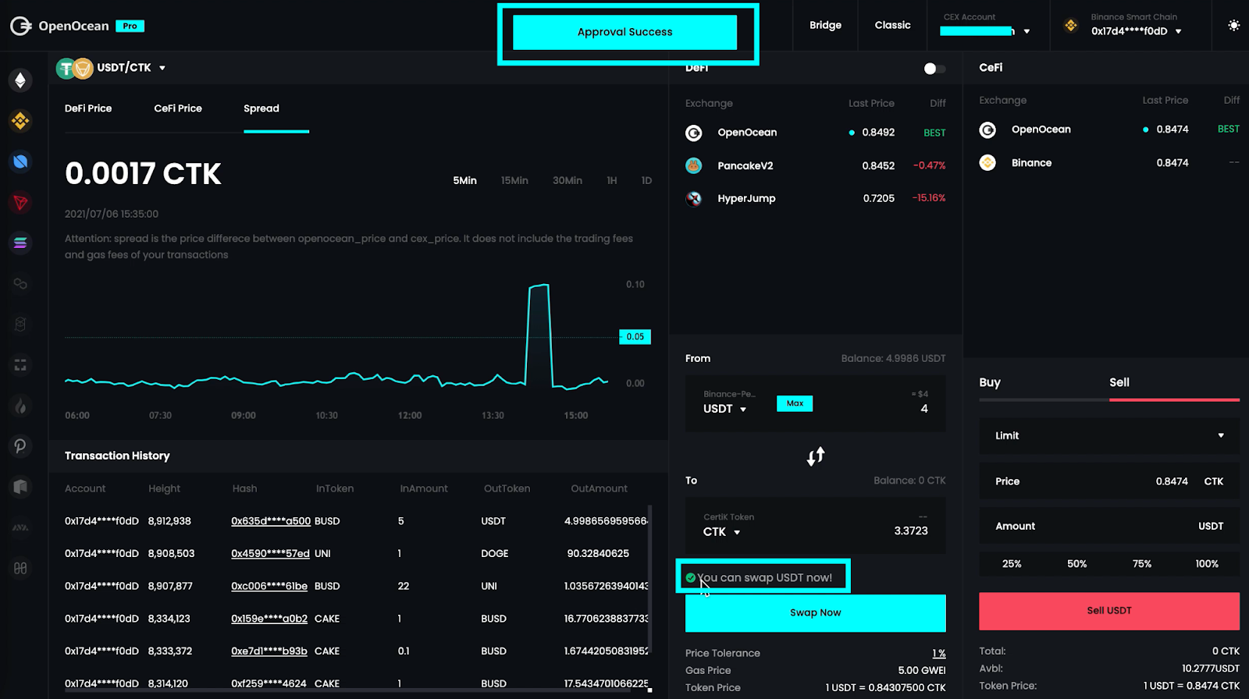The height and width of the screenshot is (699, 1249).
Task: Open transaction hash 0x635d****a500
Action: (x=271, y=521)
